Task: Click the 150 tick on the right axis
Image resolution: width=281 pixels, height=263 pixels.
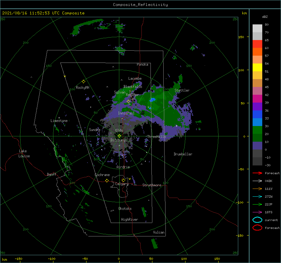Action: [x=241, y=37]
